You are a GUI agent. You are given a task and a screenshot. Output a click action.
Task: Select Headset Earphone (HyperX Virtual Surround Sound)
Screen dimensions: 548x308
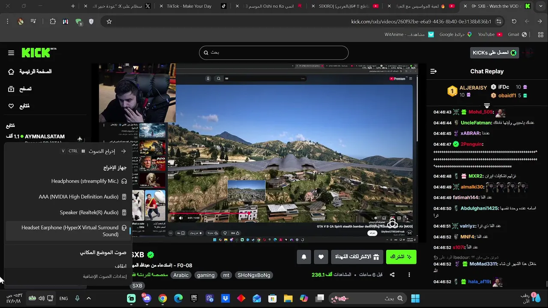[x=68, y=231]
